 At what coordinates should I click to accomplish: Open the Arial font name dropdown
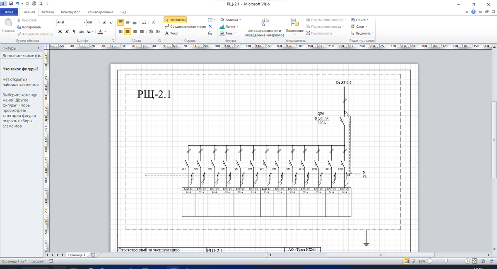click(84, 22)
